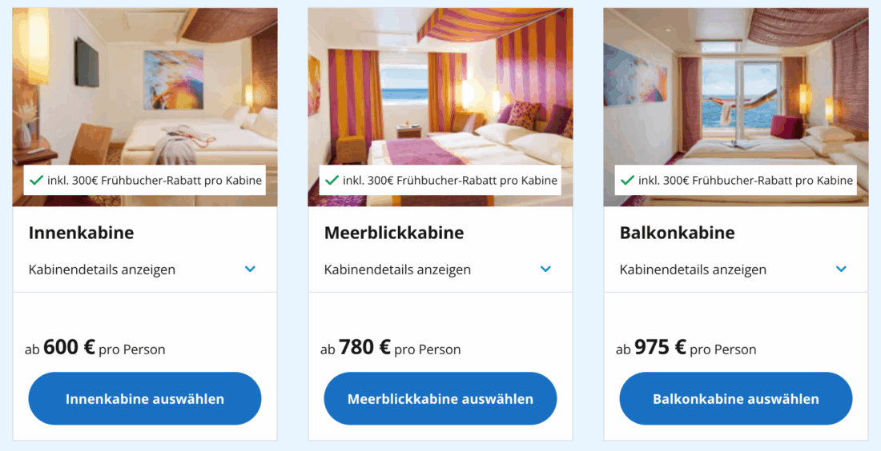Click the 975 € Balkonkabine price
Screen dimensions: 881x451
pyautogui.click(x=660, y=347)
